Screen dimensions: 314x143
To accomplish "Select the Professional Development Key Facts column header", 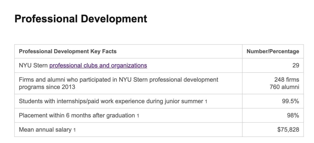I will 67,51.
